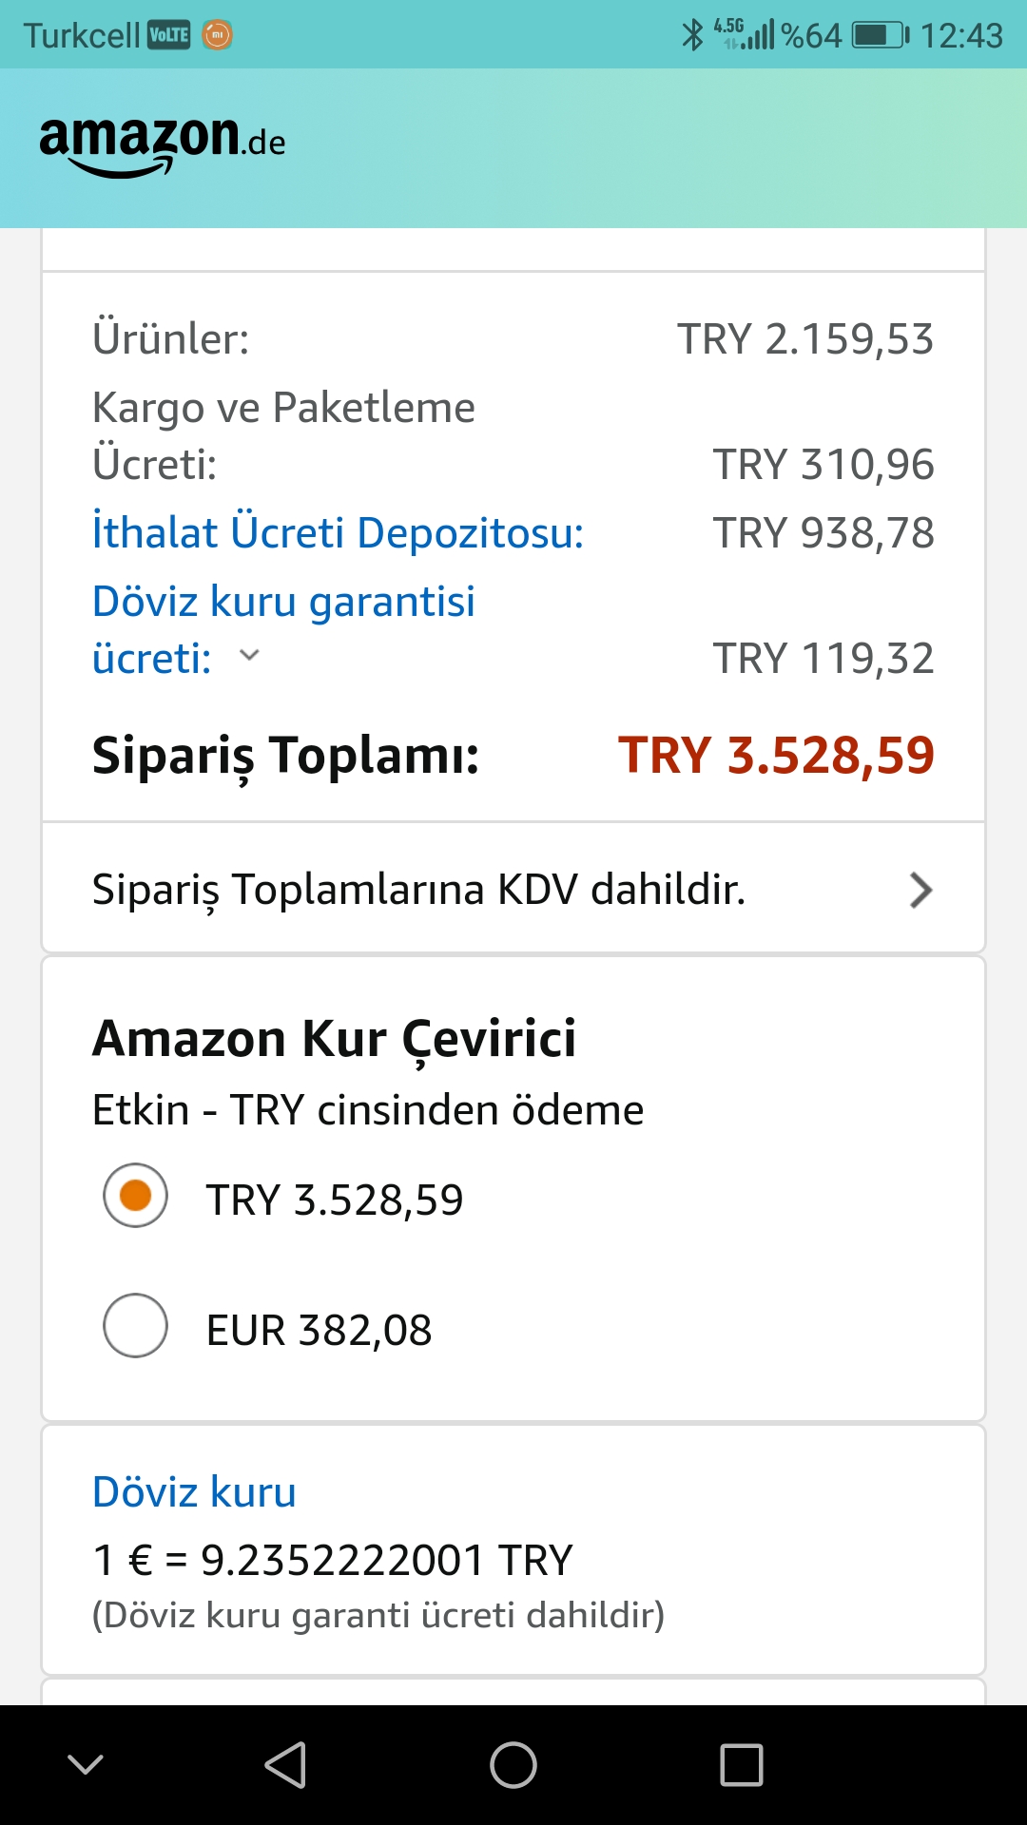Screen dimensions: 1027x1825
Task: Open recent apps square button
Action: [741, 1765]
